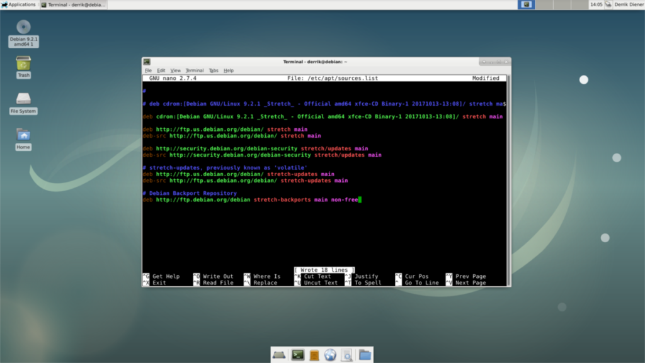Open the Trash desktop icon

23,65
